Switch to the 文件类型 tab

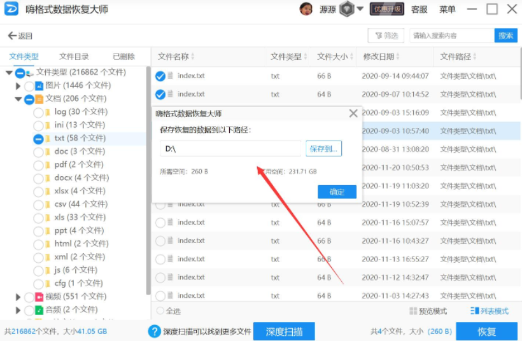[x=24, y=57]
